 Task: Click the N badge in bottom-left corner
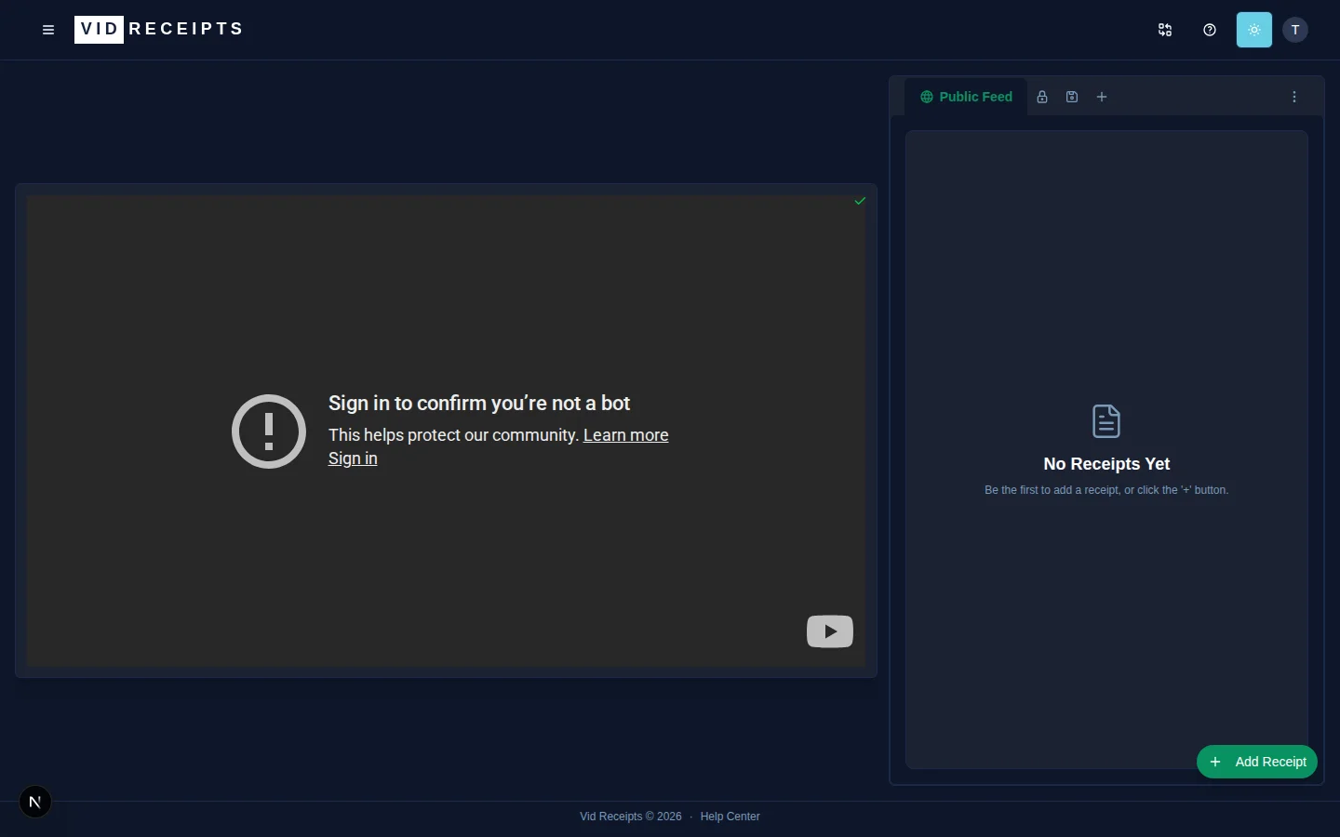(x=35, y=802)
